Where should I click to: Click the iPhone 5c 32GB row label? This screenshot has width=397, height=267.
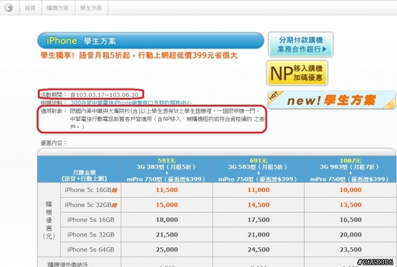click(88, 205)
